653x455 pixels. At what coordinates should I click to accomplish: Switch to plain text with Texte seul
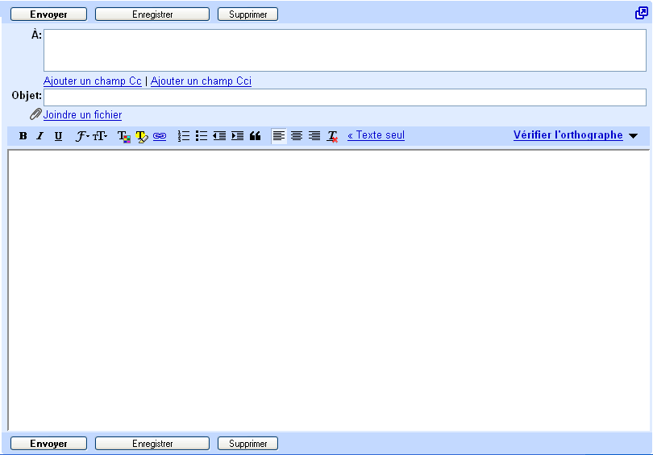tap(376, 135)
